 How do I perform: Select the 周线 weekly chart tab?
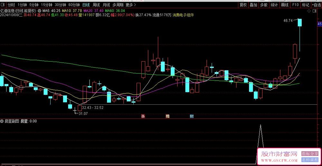[x=96, y=5]
